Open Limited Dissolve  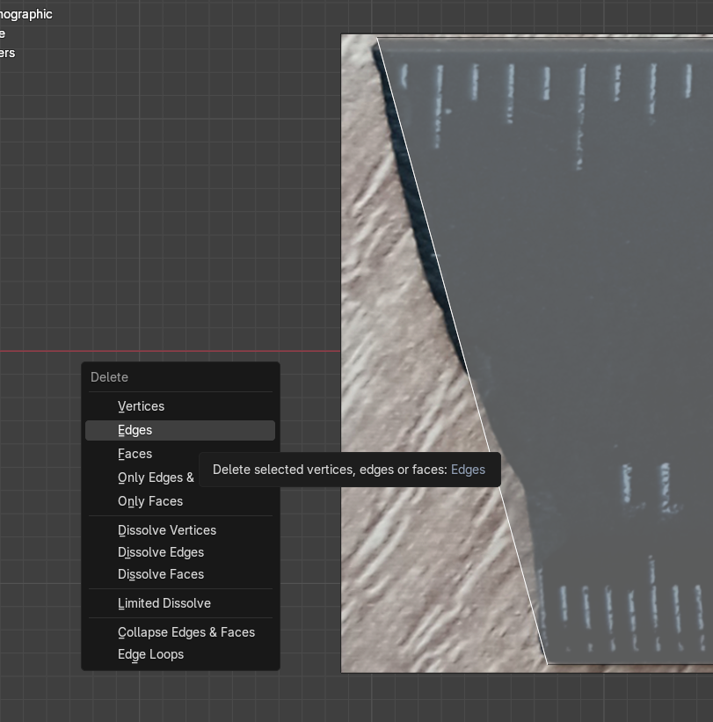[164, 603]
